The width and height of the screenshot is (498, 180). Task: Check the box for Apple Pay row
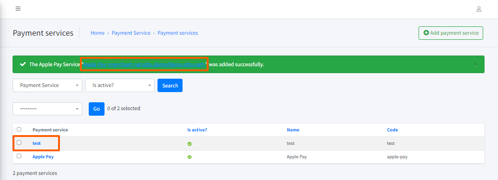(x=19, y=156)
